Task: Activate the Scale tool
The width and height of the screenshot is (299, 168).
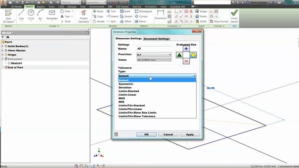Action: pyautogui.click(x=125, y=11)
